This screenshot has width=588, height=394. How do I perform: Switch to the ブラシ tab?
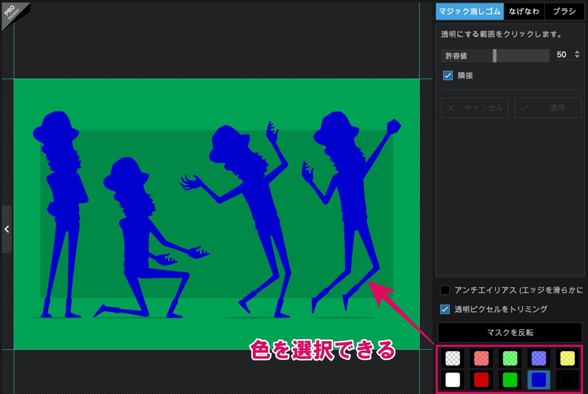click(564, 12)
